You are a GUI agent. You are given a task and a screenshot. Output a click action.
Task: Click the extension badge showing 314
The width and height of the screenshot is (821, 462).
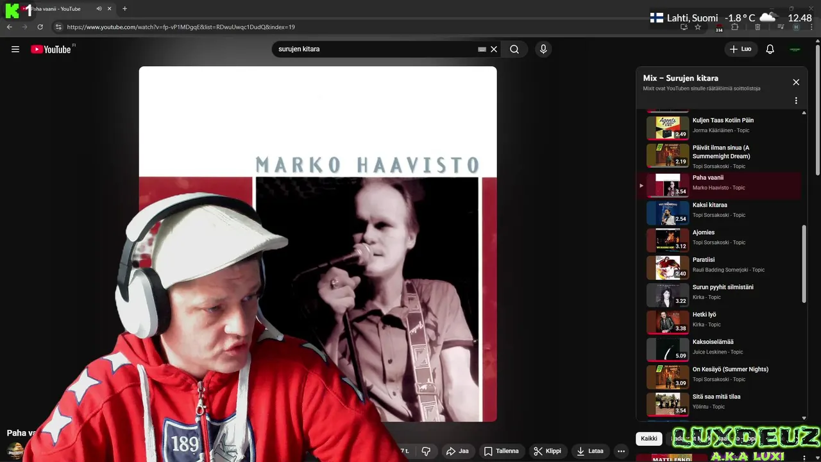(x=719, y=28)
